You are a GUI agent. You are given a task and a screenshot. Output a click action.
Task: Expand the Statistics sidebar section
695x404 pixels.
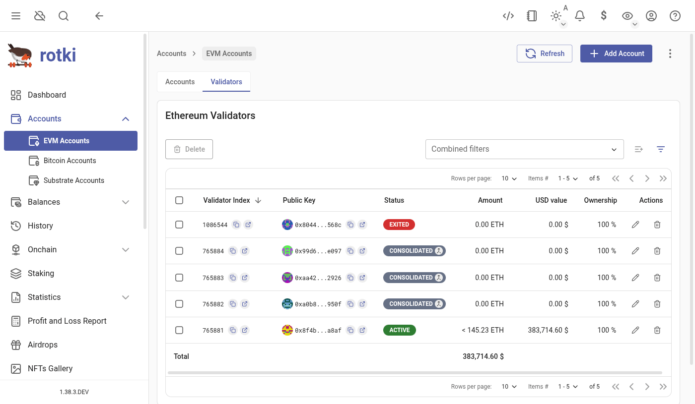point(126,297)
